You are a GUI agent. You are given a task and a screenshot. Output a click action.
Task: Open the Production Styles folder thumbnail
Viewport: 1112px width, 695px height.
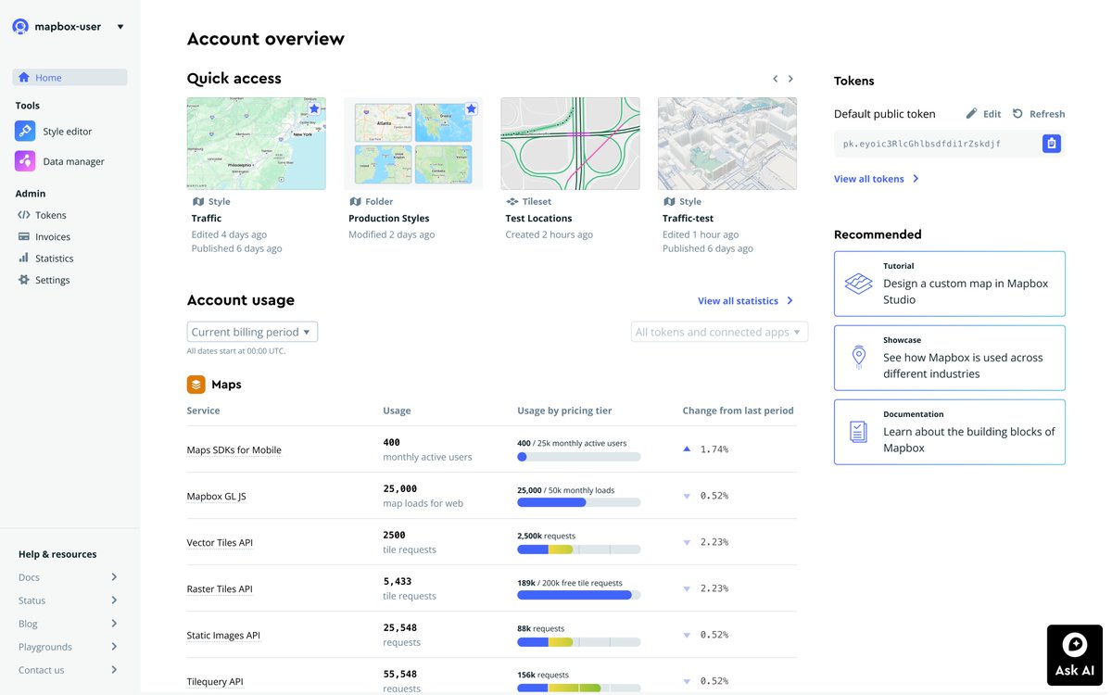tap(413, 144)
